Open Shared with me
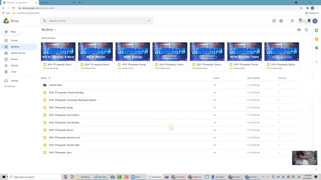This screenshot has height=180, width=321. click(18, 53)
